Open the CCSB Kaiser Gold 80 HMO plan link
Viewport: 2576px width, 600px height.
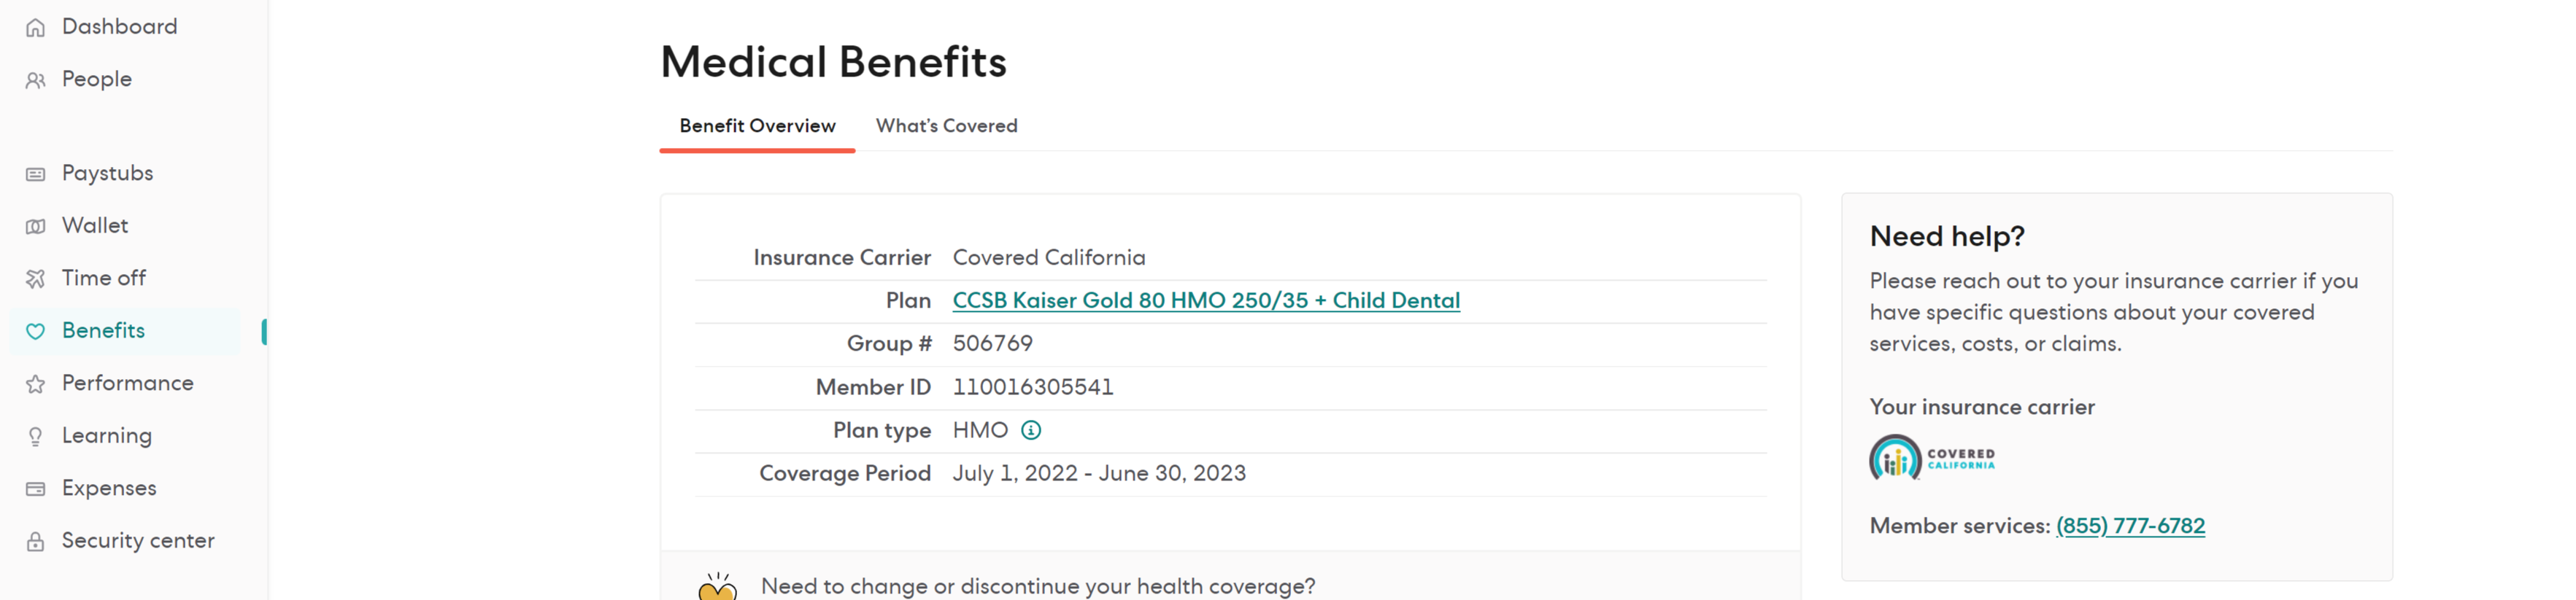(1205, 300)
